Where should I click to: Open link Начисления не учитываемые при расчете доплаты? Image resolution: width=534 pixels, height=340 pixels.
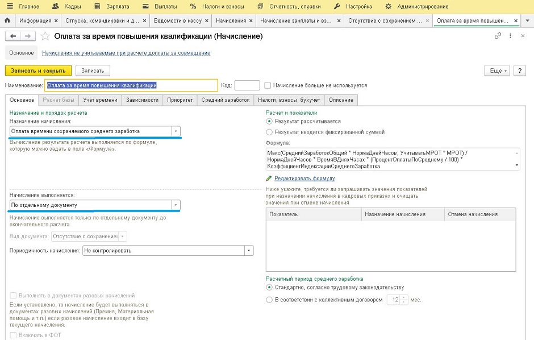coord(126,53)
